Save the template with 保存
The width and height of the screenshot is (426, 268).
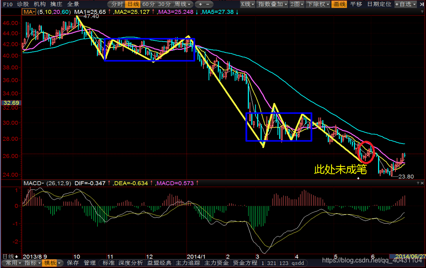(73, 263)
